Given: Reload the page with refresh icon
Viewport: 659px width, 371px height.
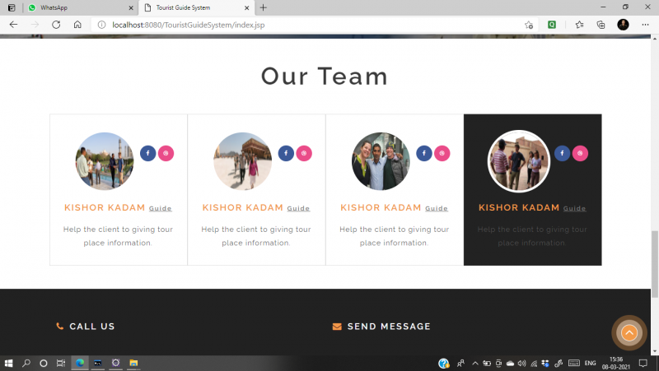Looking at the screenshot, I should coord(56,25).
